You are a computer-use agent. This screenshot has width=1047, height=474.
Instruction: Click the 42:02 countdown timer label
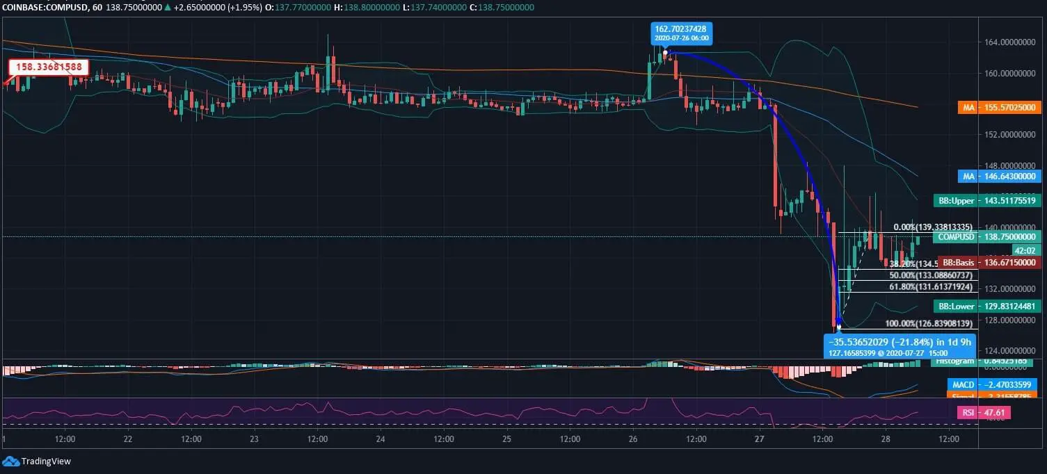(x=1025, y=250)
